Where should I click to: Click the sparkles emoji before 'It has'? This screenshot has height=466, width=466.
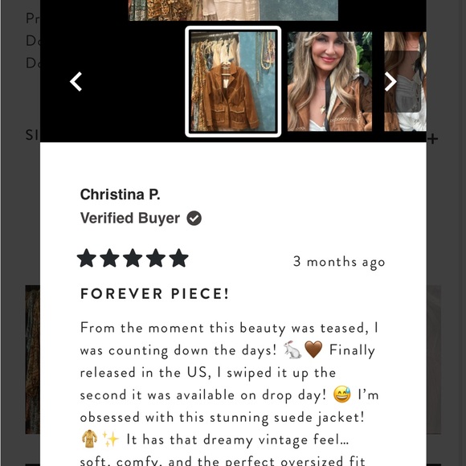[x=110, y=439]
